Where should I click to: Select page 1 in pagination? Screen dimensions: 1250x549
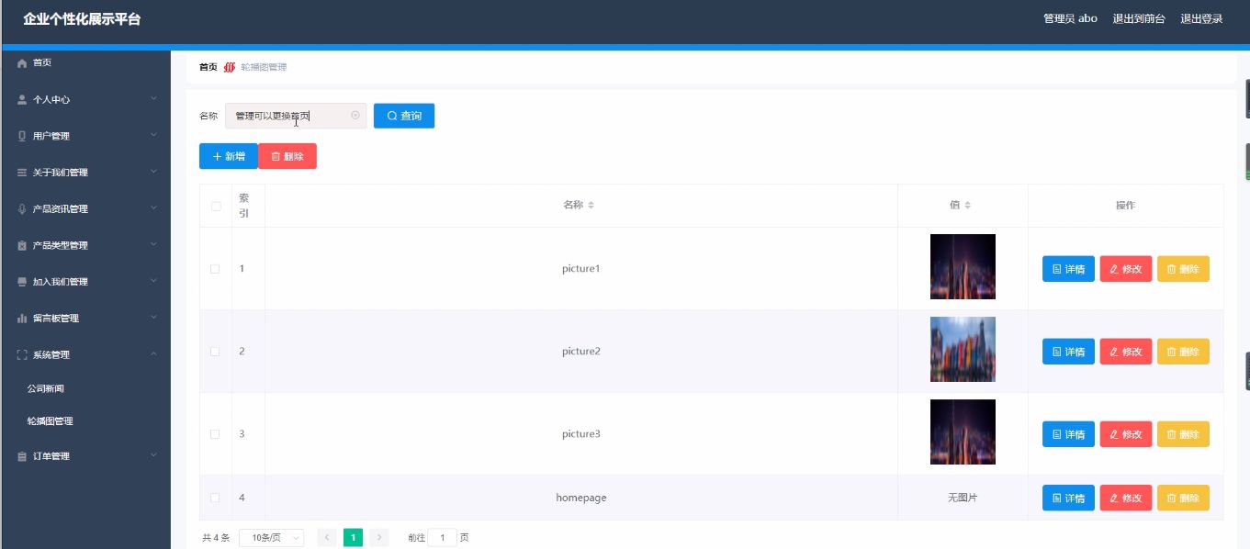(353, 538)
